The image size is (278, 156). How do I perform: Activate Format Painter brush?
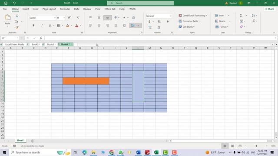click(17, 27)
